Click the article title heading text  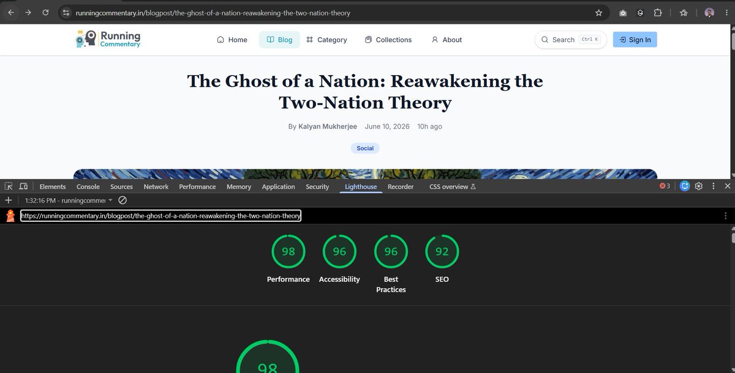coord(365,92)
